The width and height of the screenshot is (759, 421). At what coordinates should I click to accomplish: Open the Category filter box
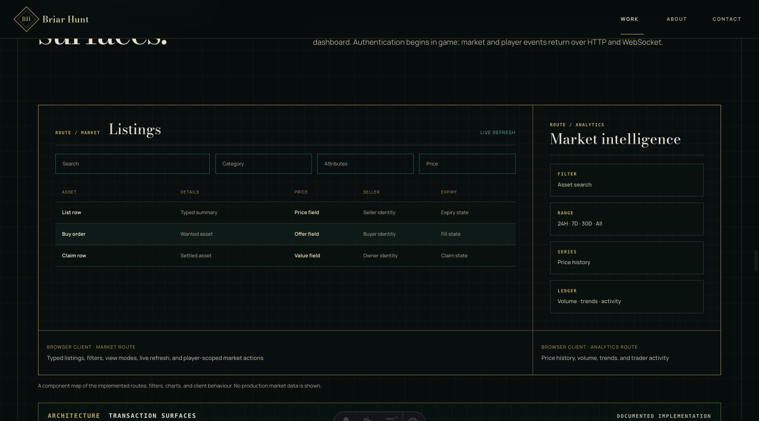tap(264, 164)
